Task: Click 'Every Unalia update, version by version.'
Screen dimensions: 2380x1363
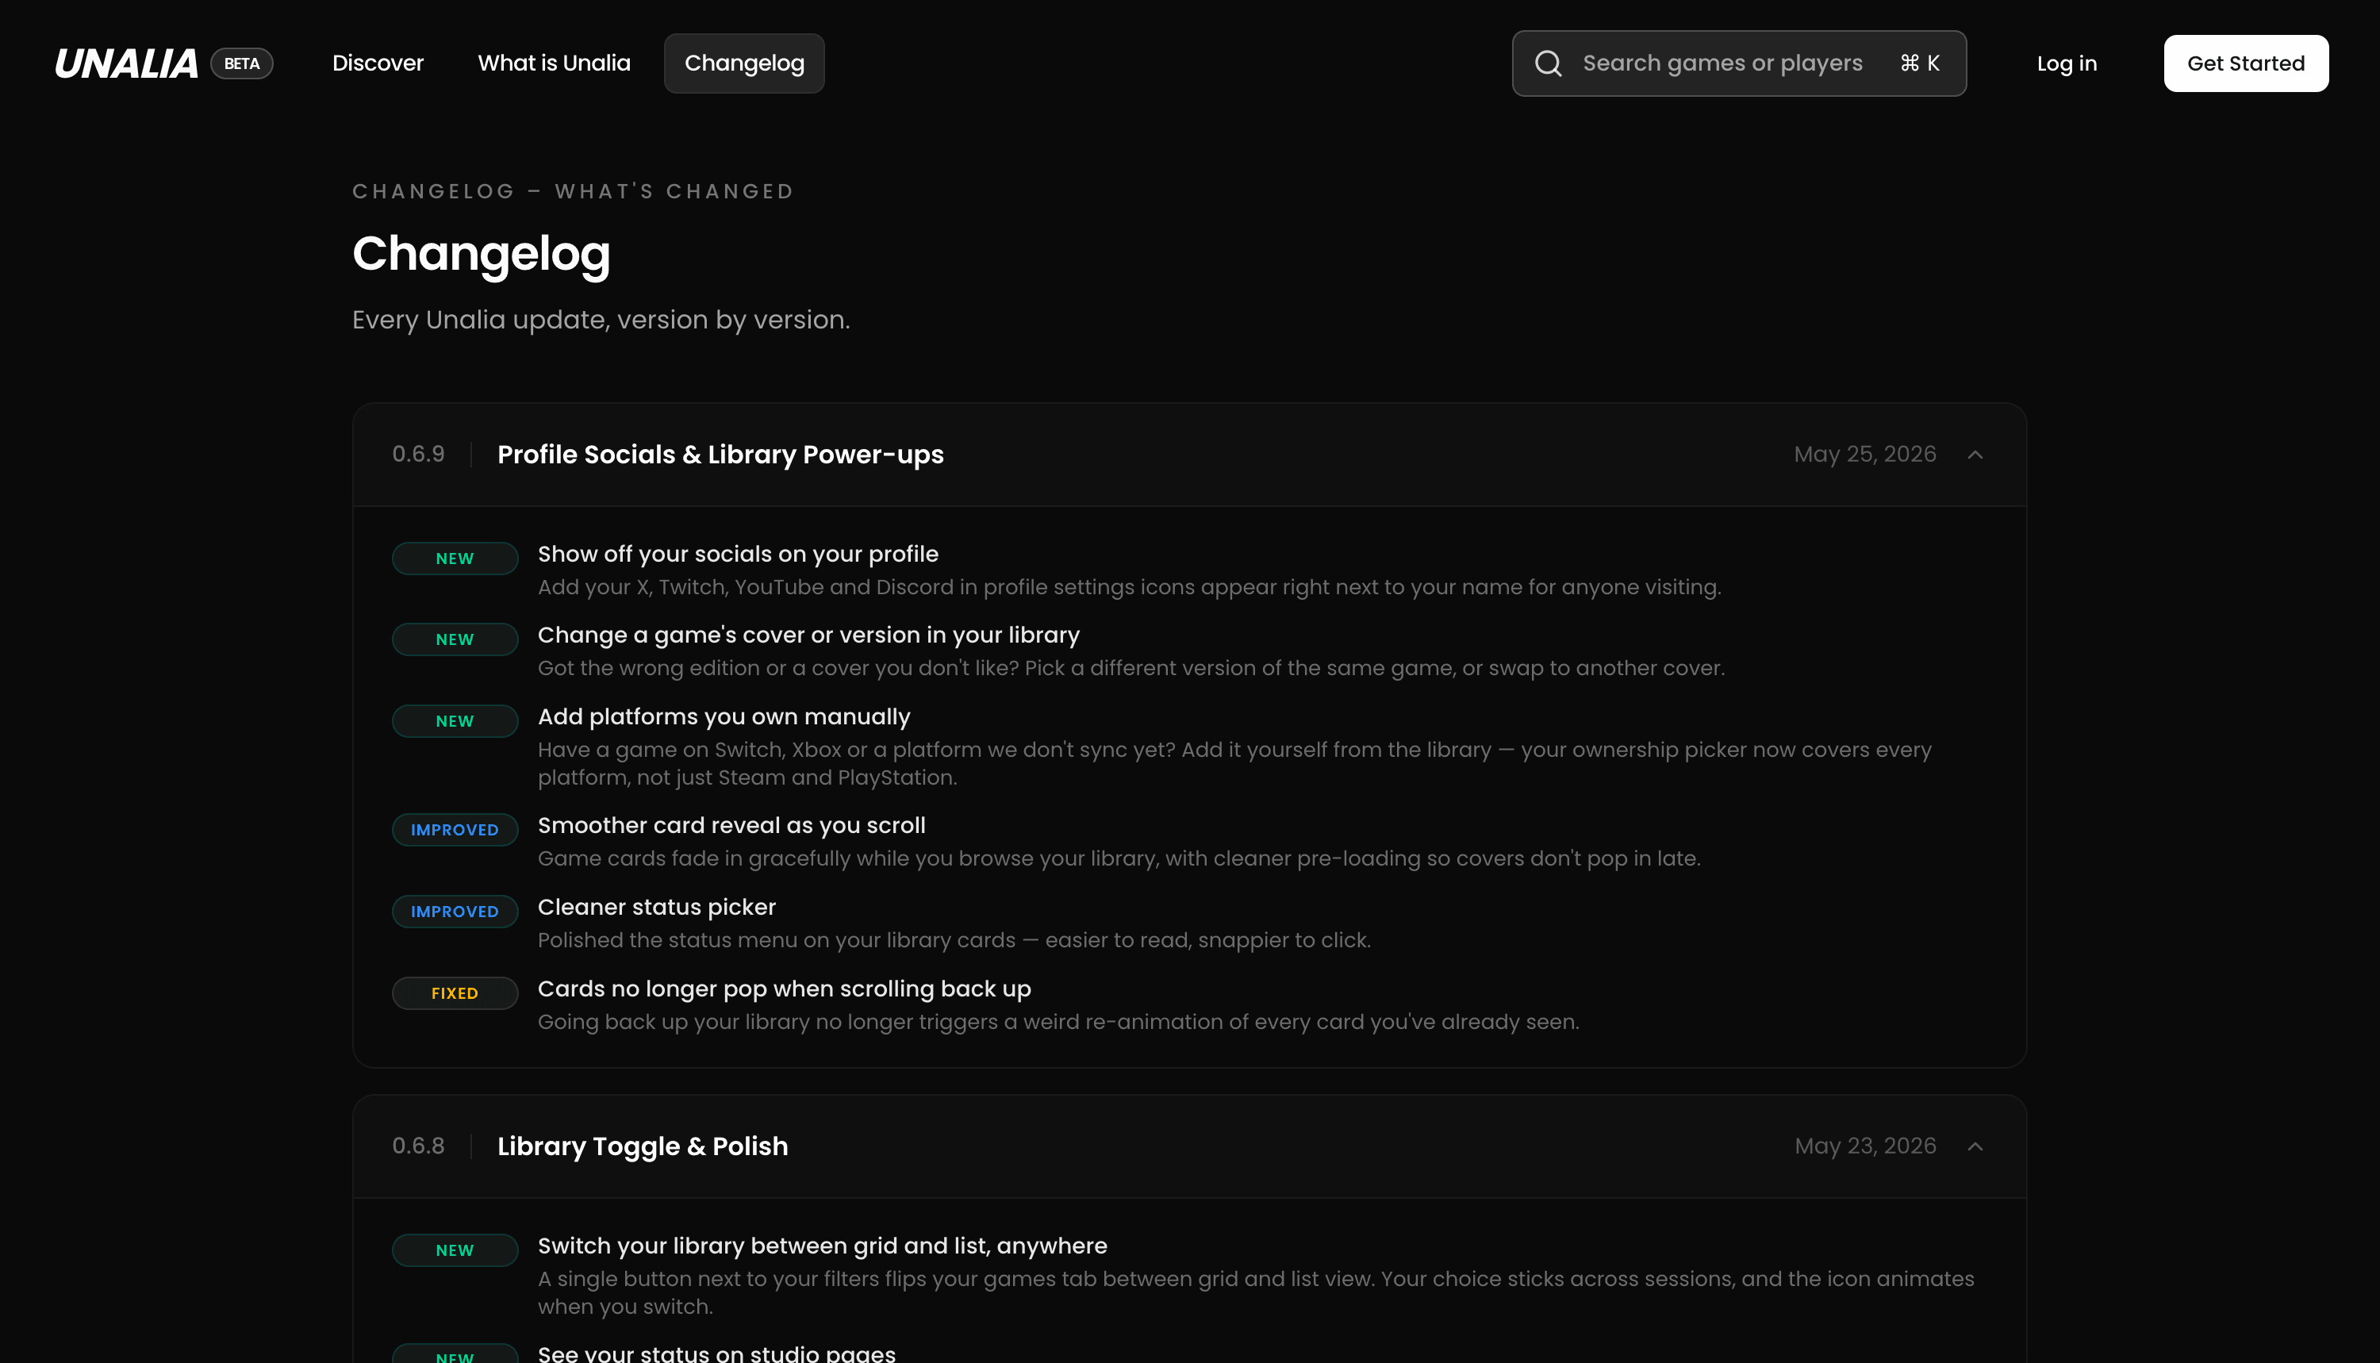Action: point(601,321)
